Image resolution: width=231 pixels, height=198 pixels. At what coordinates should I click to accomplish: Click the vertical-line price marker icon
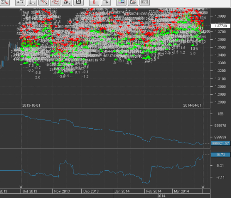(32, 2)
